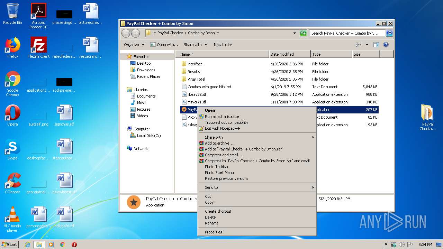Select Downloads in navigation pane
This screenshot has width=443, height=249.
point(146,70)
